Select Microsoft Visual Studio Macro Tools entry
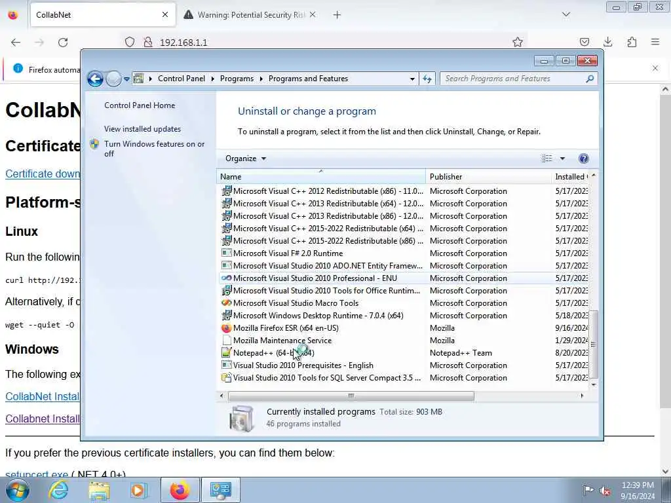This screenshot has height=503, width=671. [404, 303]
